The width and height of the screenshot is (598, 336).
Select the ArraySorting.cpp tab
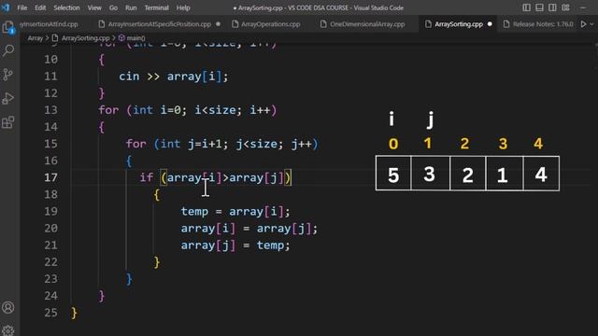pyautogui.click(x=459, y=24)
